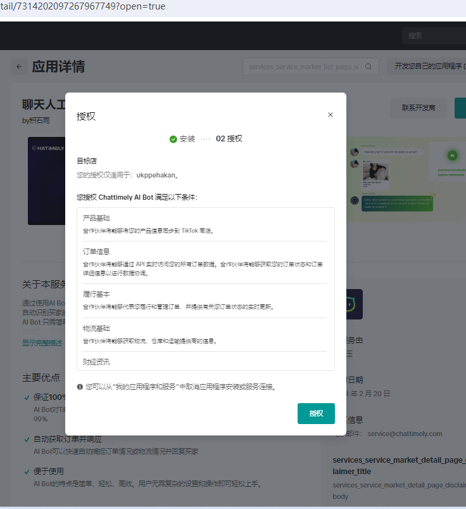466x509 pixels.
Task: Click the developer logo icon in right panel
Action: point(354,304)
